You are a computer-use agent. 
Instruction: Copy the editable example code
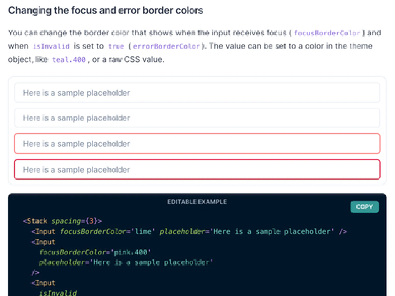tap(365, 207)
